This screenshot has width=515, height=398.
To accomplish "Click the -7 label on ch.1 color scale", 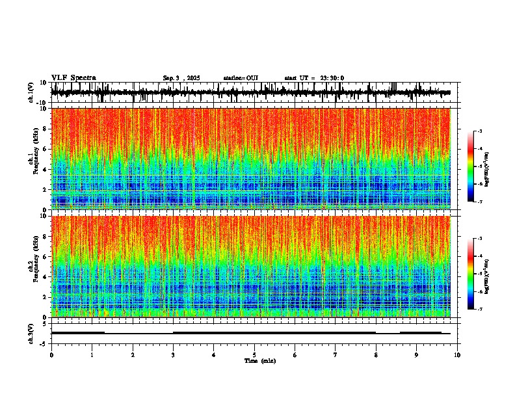I will (x=479, y=202).
